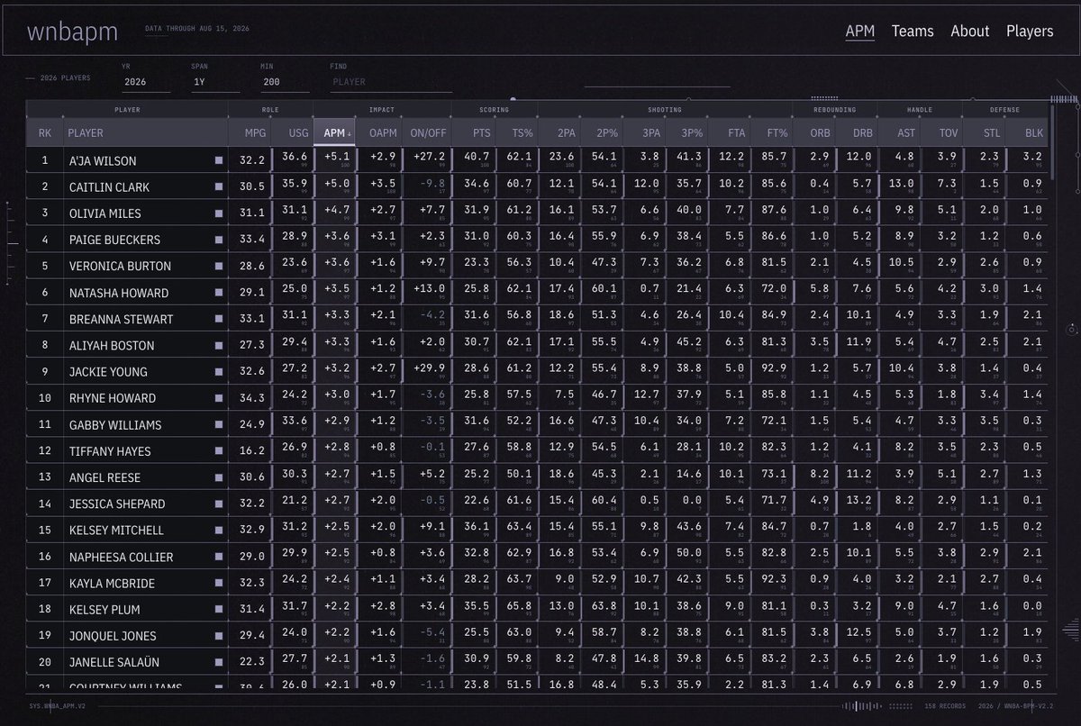Image resolution: width=1081 pixels, height=726 pixels.
Task: Toggle the square marker beside Paige Bueckers
Action: click(218, 240)
